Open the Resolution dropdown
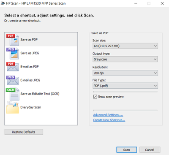This screenshot has height=155, width=169. (125, 73)
